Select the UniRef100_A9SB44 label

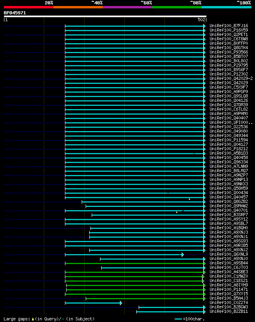(229, 263)
